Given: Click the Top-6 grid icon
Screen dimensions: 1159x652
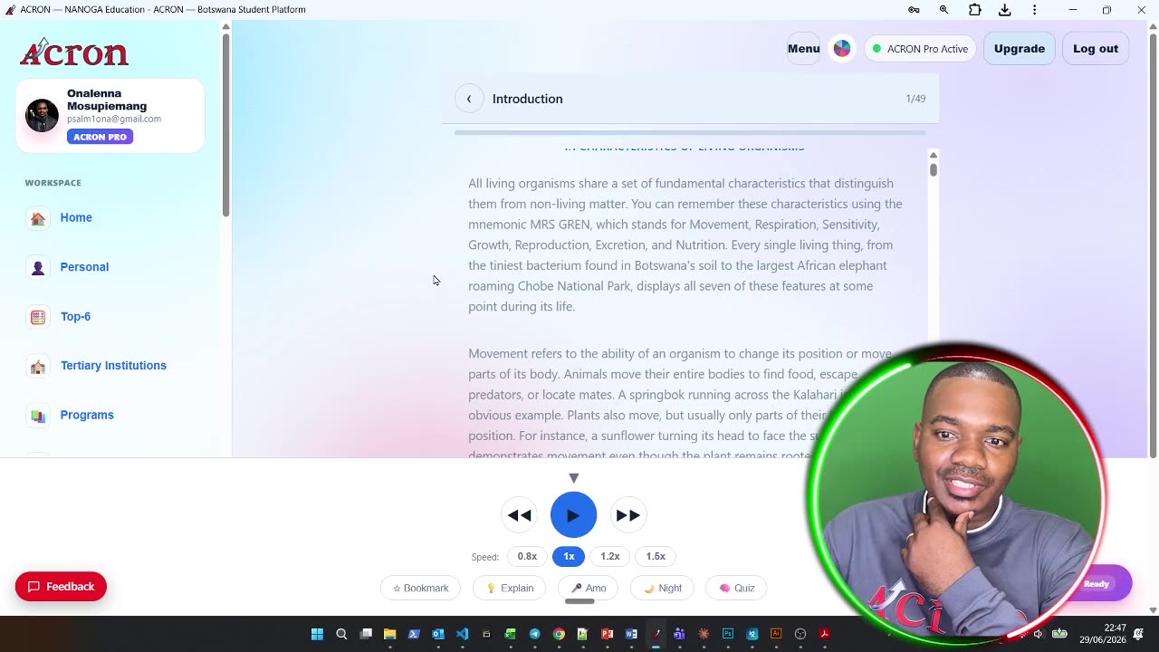Looking at the screenshot, I should coord(38,317).
